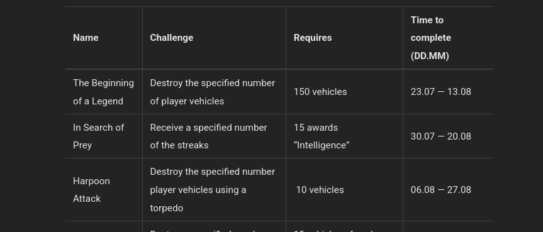The image size is (543, 232).
Task: Select the Harpoon Attack name cell
Action: point(91,190)
